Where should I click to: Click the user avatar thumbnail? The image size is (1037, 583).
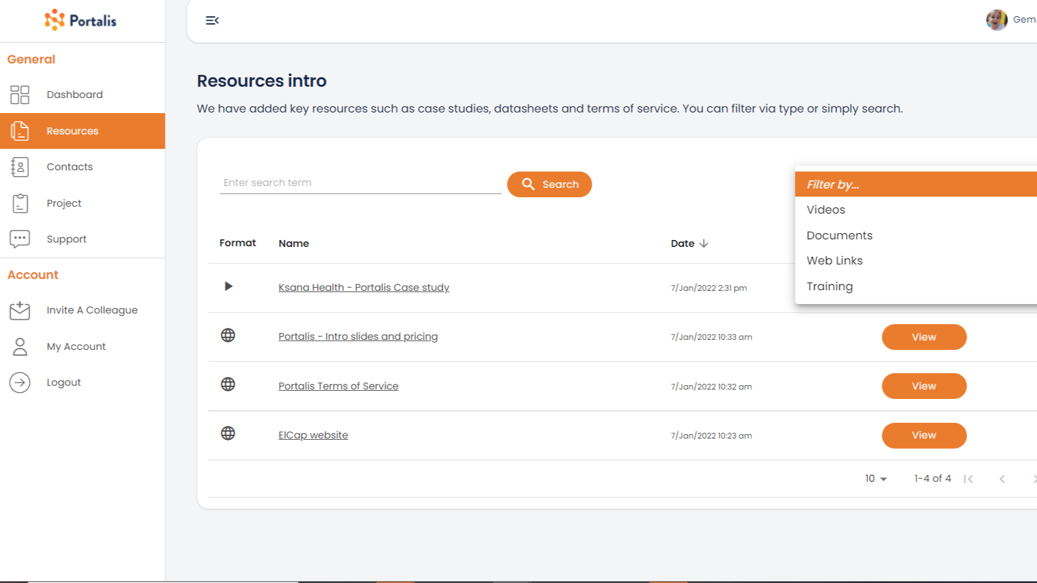click(996, 19)
